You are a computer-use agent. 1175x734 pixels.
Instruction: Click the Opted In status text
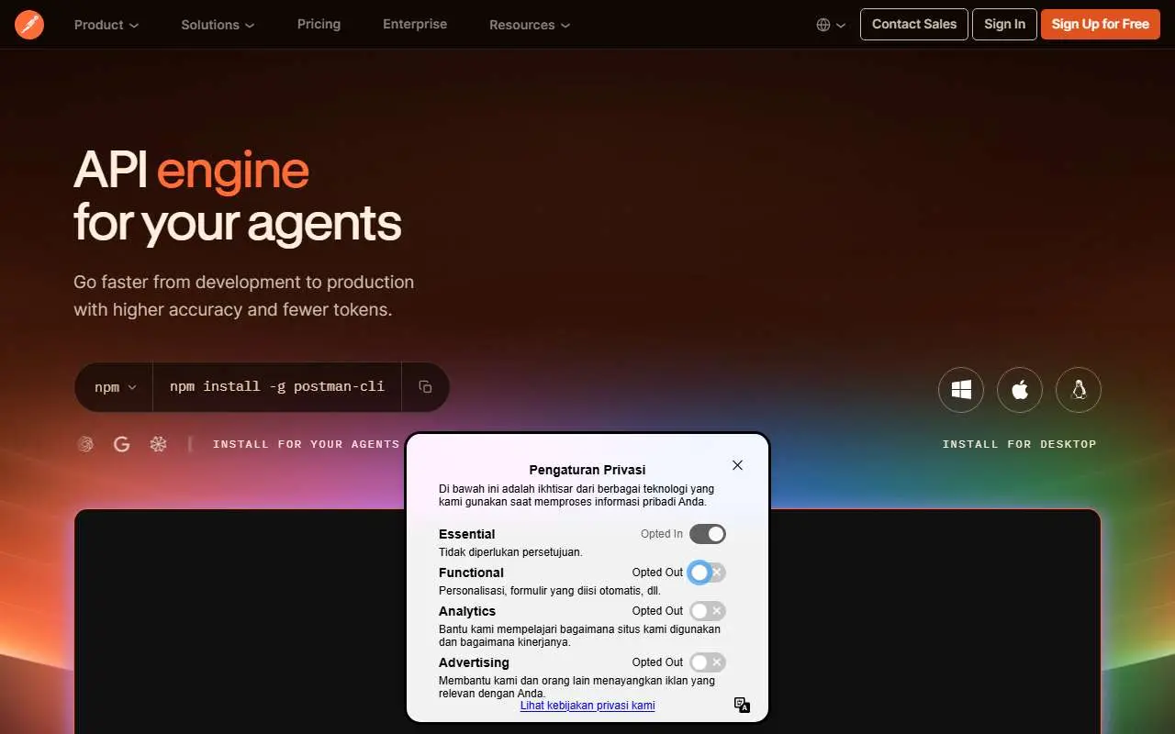[662, 534]
